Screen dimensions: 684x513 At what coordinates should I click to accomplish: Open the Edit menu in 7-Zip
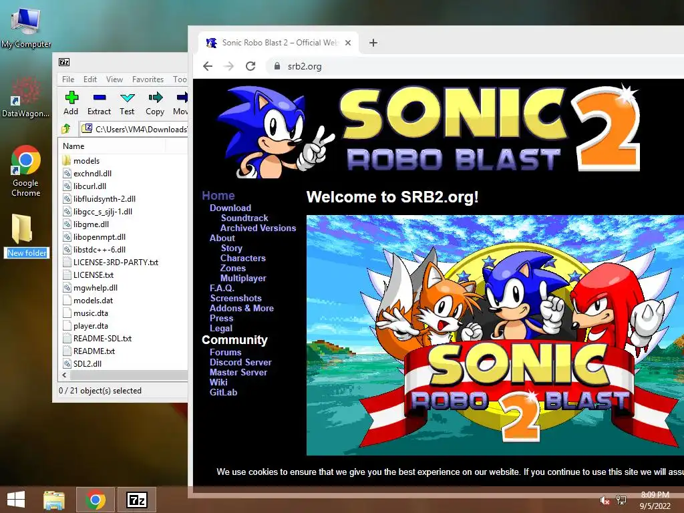(90, 79)
